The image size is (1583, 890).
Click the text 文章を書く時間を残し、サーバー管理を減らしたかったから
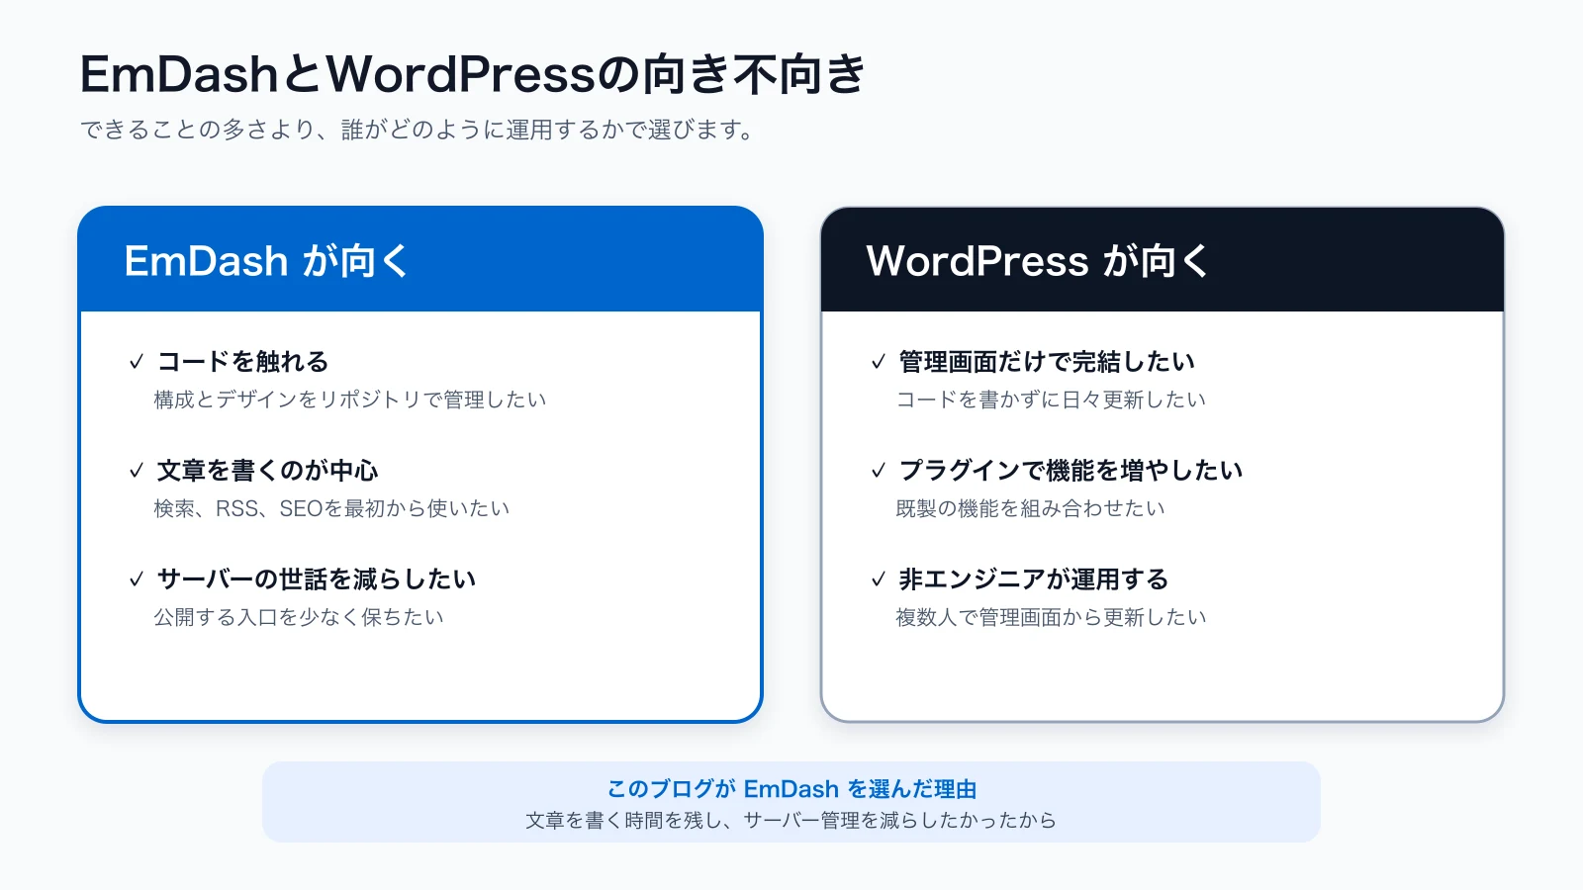[791, 820]
